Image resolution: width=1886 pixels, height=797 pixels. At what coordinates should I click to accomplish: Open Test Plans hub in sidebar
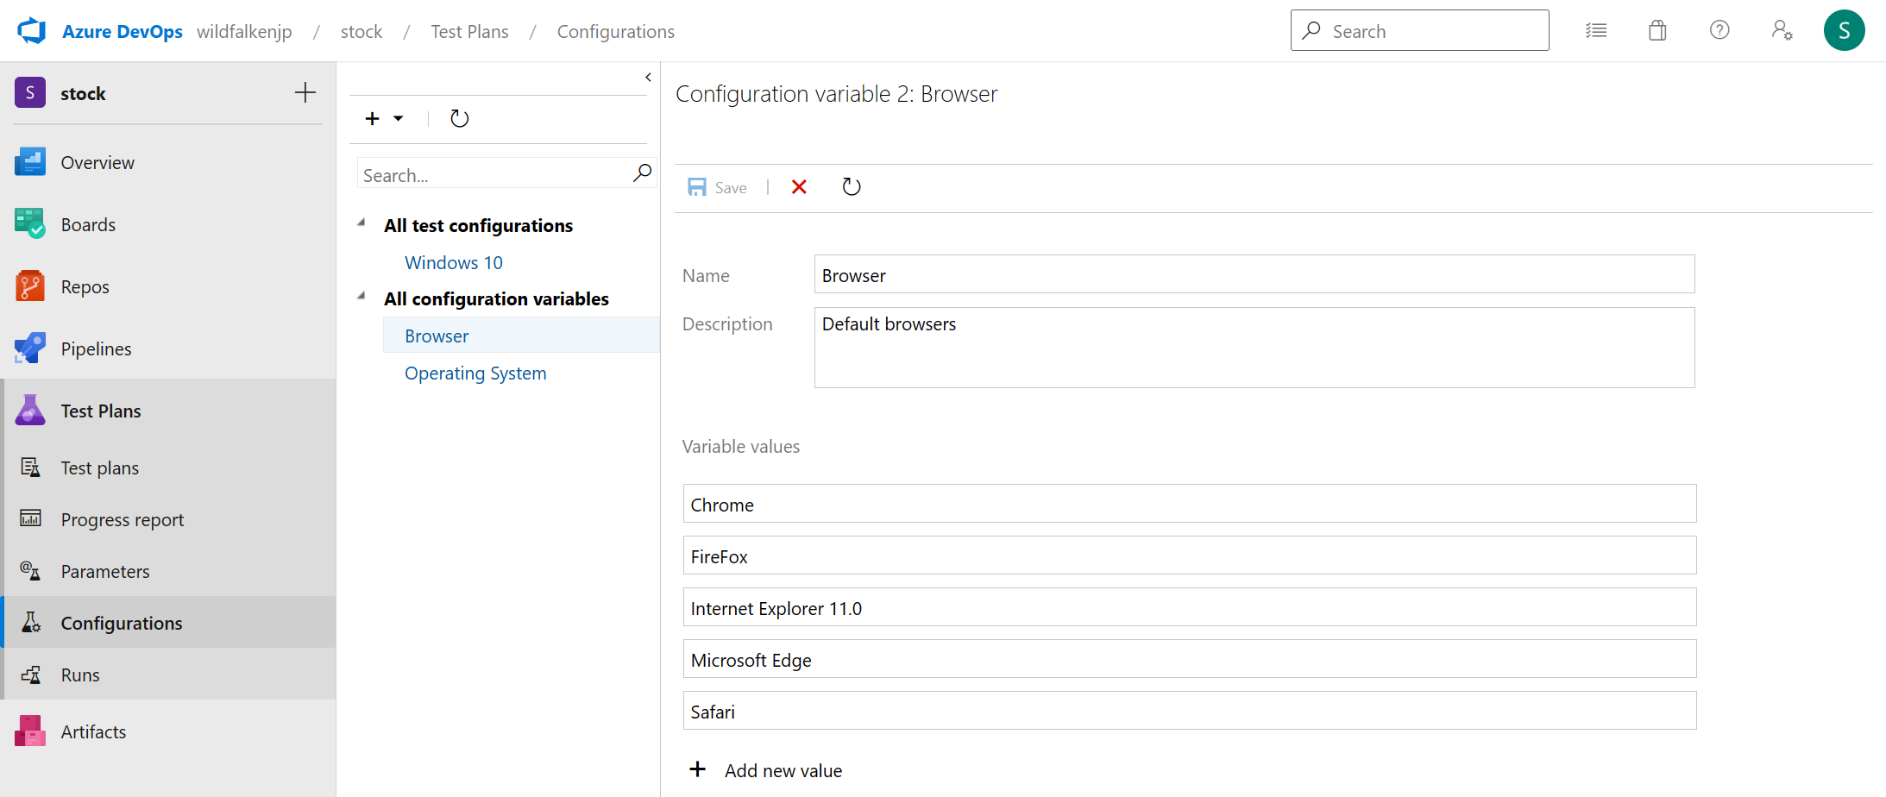point(168,411)
